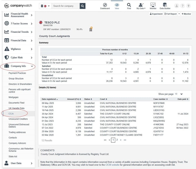Open the Find magnifier icon
196x169 pixels.
pos(129,5)
